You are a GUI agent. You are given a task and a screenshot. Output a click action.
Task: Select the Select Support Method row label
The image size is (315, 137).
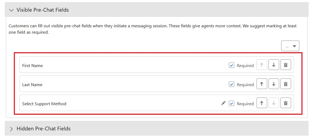44,104
